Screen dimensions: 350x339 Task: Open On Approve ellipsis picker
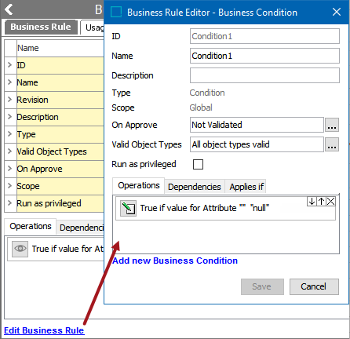(332, 125)
